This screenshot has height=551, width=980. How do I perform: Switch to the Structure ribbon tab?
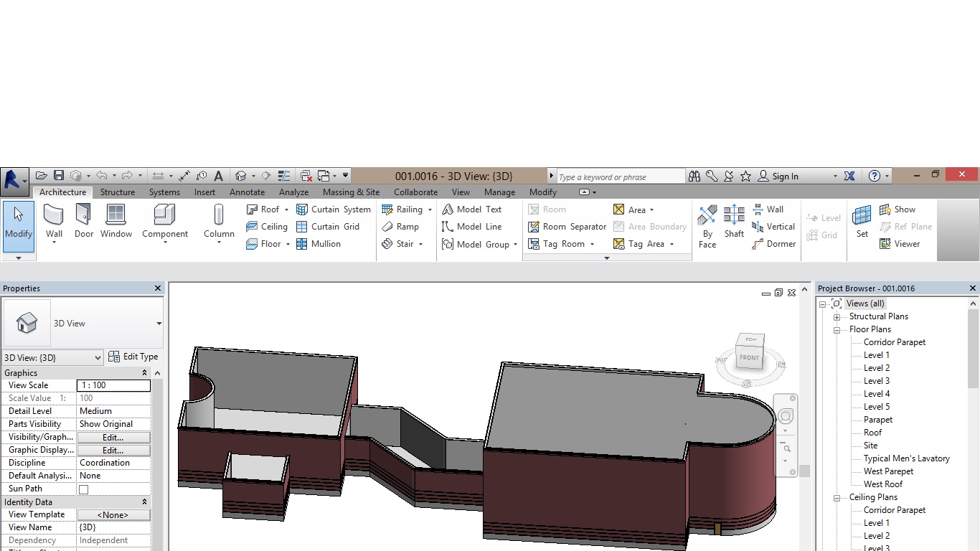[x=118, y=192]
